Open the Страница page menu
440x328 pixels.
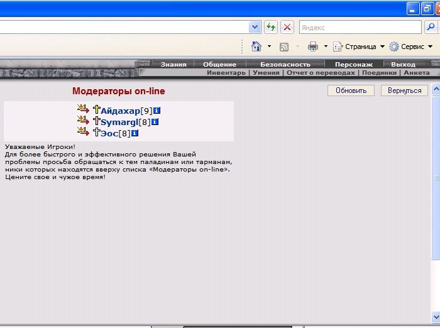[359, 46]
